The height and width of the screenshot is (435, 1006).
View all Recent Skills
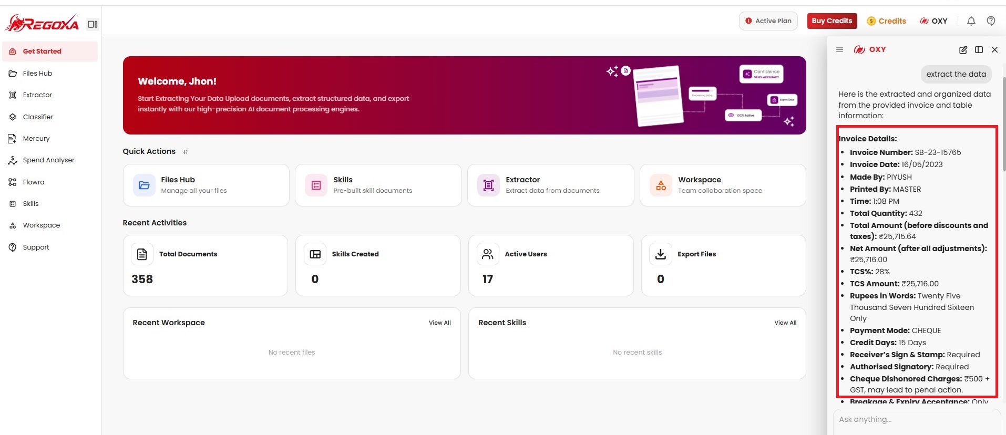785,323
